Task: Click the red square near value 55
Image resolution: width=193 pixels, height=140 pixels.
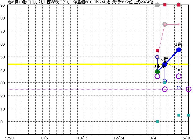Action: tap(157, 50)
